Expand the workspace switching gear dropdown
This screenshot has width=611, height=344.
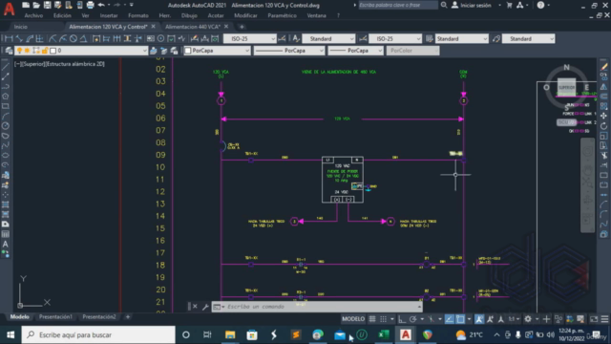click(537, 319)
